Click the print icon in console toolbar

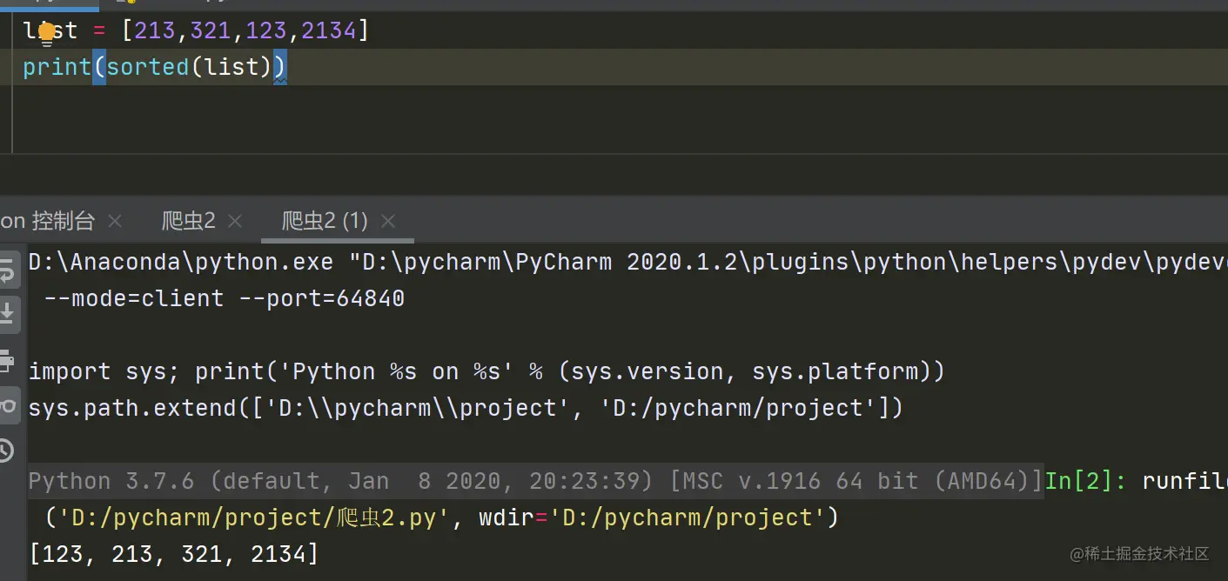[x=7, y=359]
